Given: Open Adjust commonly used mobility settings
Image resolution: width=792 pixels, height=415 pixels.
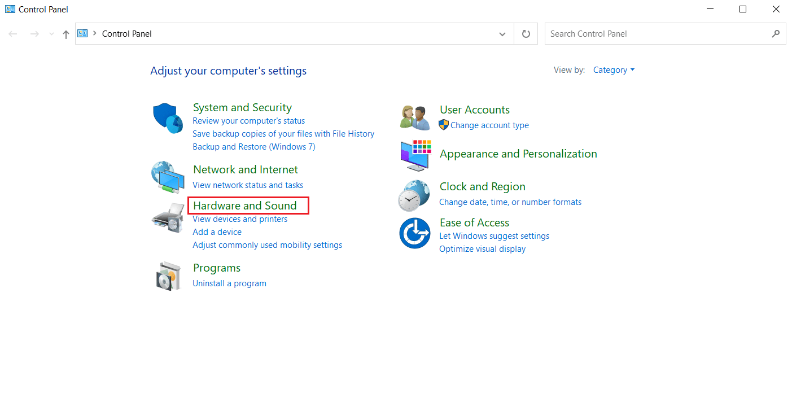Looking at the screenshot, I should [x=267, y=245].
